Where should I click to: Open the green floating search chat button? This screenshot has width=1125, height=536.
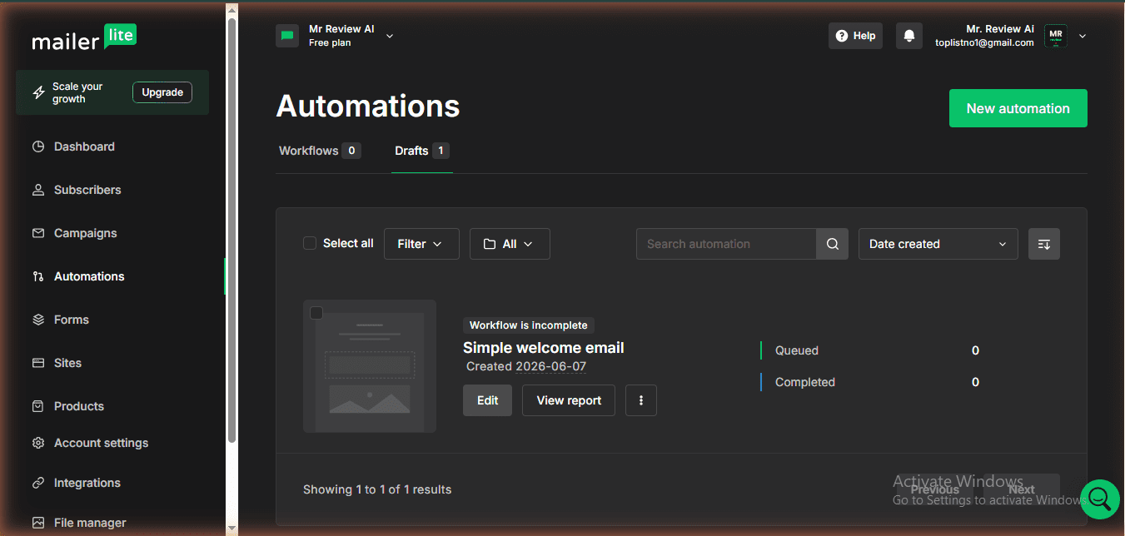coord(1100,499)
